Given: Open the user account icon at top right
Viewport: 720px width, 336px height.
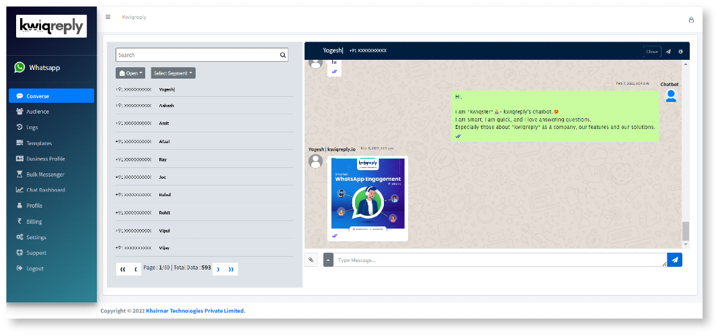Looking at the screenshot, I should 691,19.
